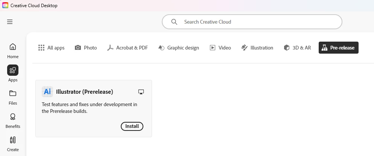The height and width of the screenshot is (156, 374).
Task: Open Files in the sidebar
Action: point(13,97)
